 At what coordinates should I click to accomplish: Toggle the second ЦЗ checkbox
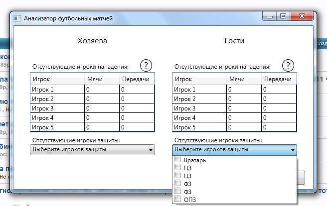coord(177,176)
